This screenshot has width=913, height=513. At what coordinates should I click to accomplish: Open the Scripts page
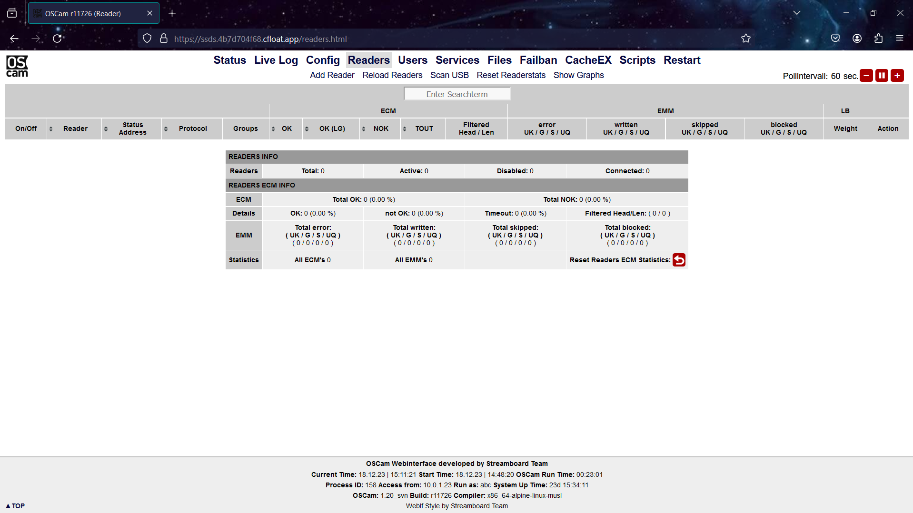click(x=637, y=60)
